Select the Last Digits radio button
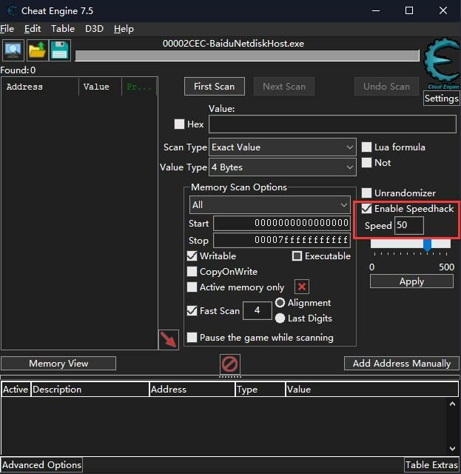The image size is (461, 474). (280, 318)
